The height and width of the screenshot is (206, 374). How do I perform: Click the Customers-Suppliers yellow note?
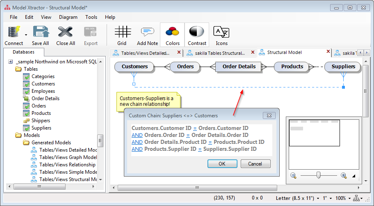pyautogui.click(x=148, y=101)
